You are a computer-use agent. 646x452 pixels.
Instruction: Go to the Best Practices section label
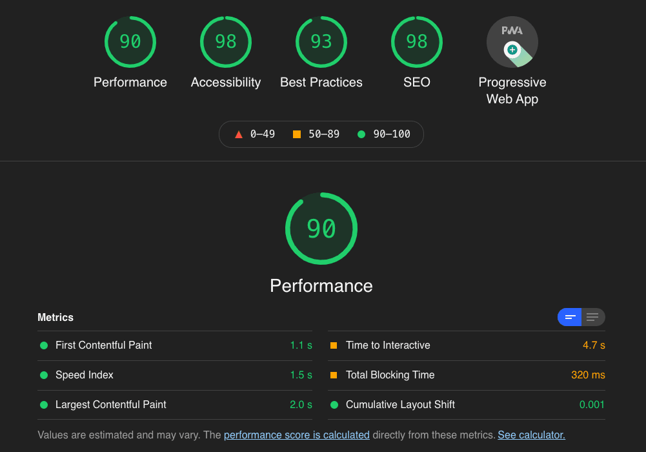[321, 83]
